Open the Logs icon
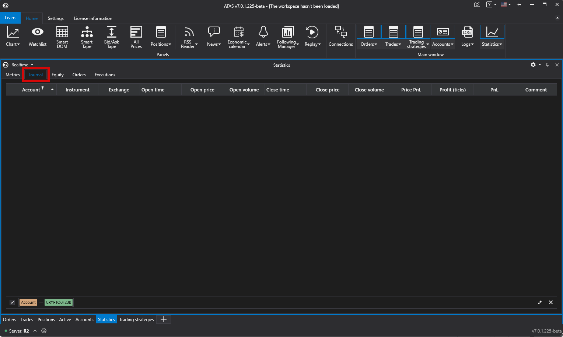This screenshot has width=563, height=337. [467, 32]
